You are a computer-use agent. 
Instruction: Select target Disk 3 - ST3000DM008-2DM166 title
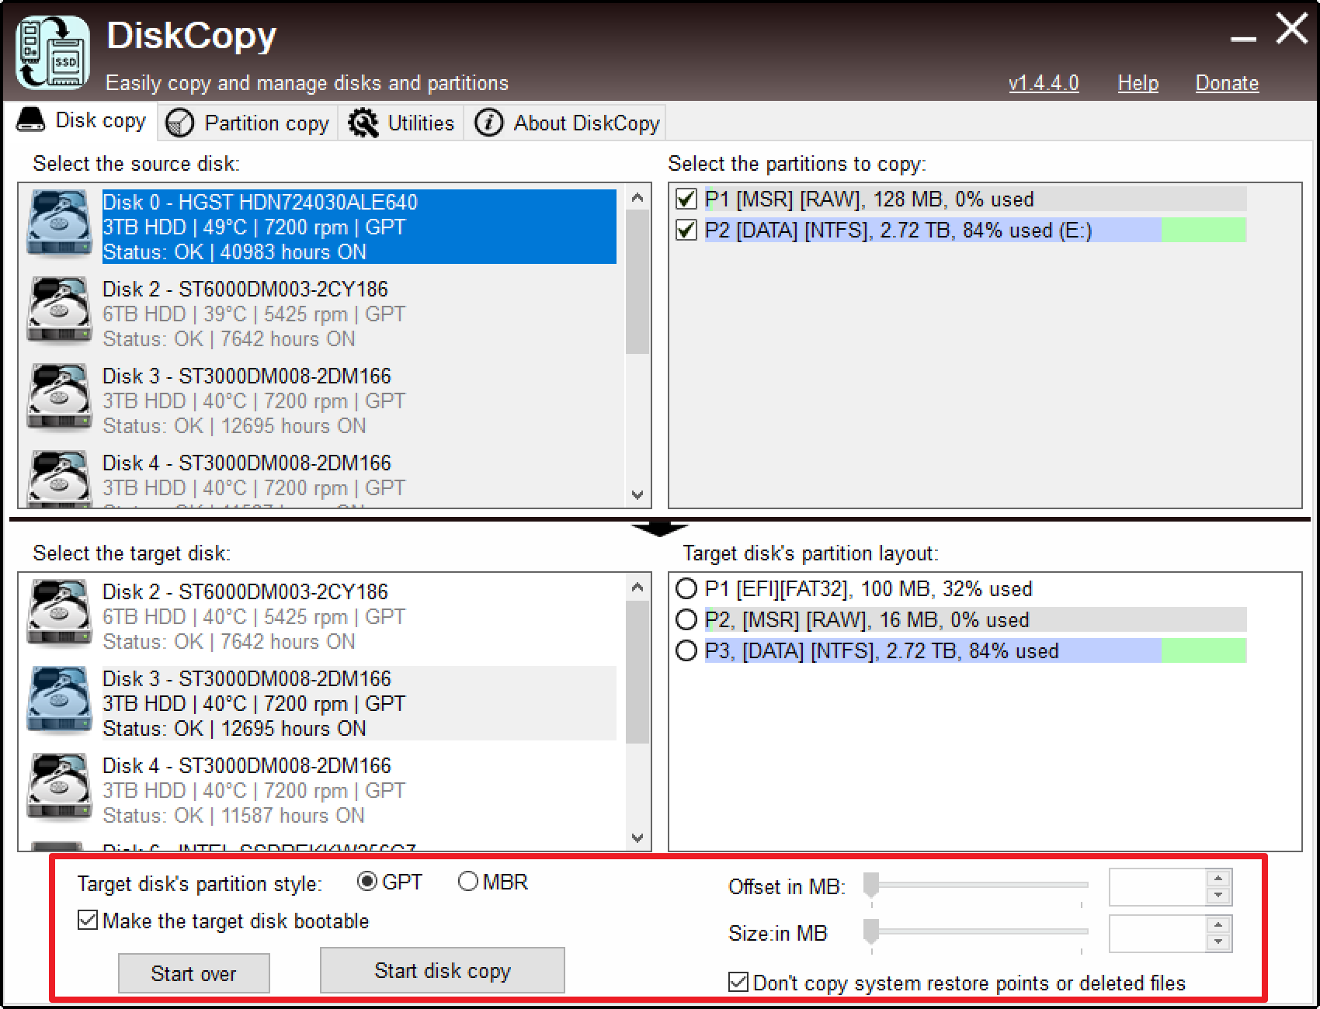pos(247,678)
